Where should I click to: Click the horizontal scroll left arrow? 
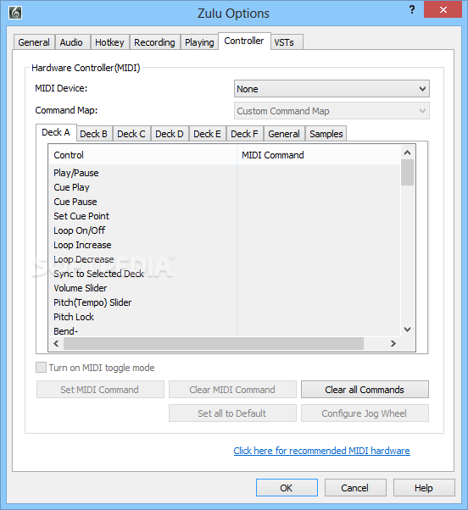coord(56,343)
